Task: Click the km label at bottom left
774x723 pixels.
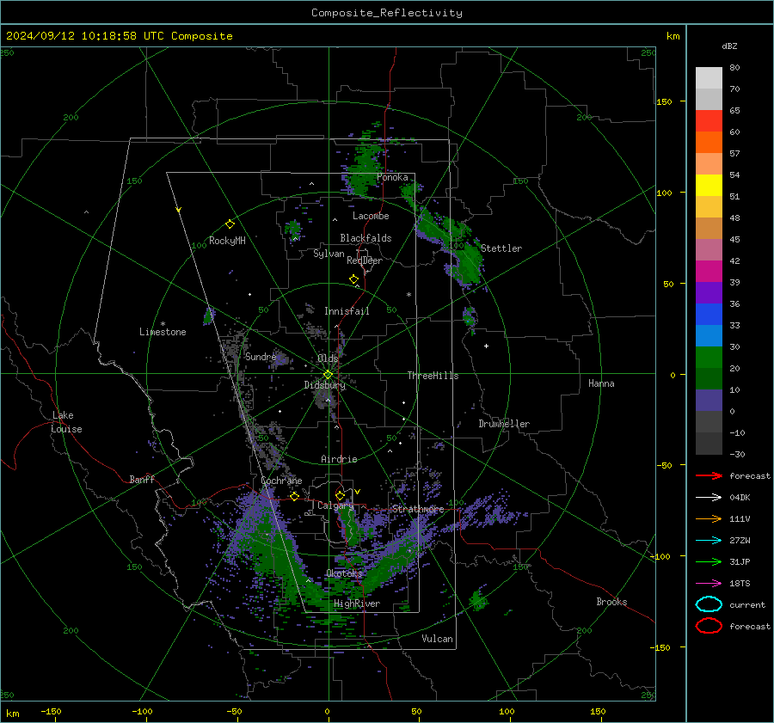Action: 13,714
